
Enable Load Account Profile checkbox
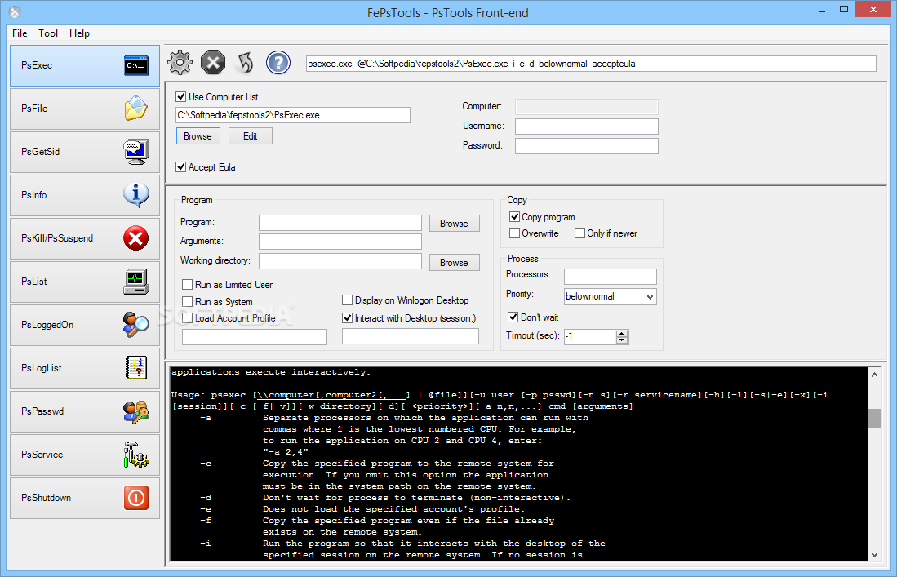click(x=187, y=318)
